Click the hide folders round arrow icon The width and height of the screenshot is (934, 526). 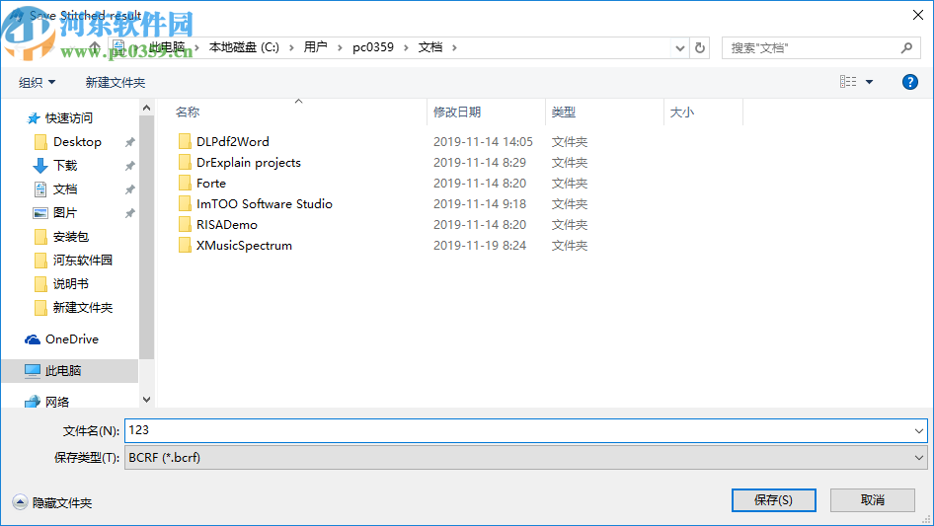pos(20,502)
